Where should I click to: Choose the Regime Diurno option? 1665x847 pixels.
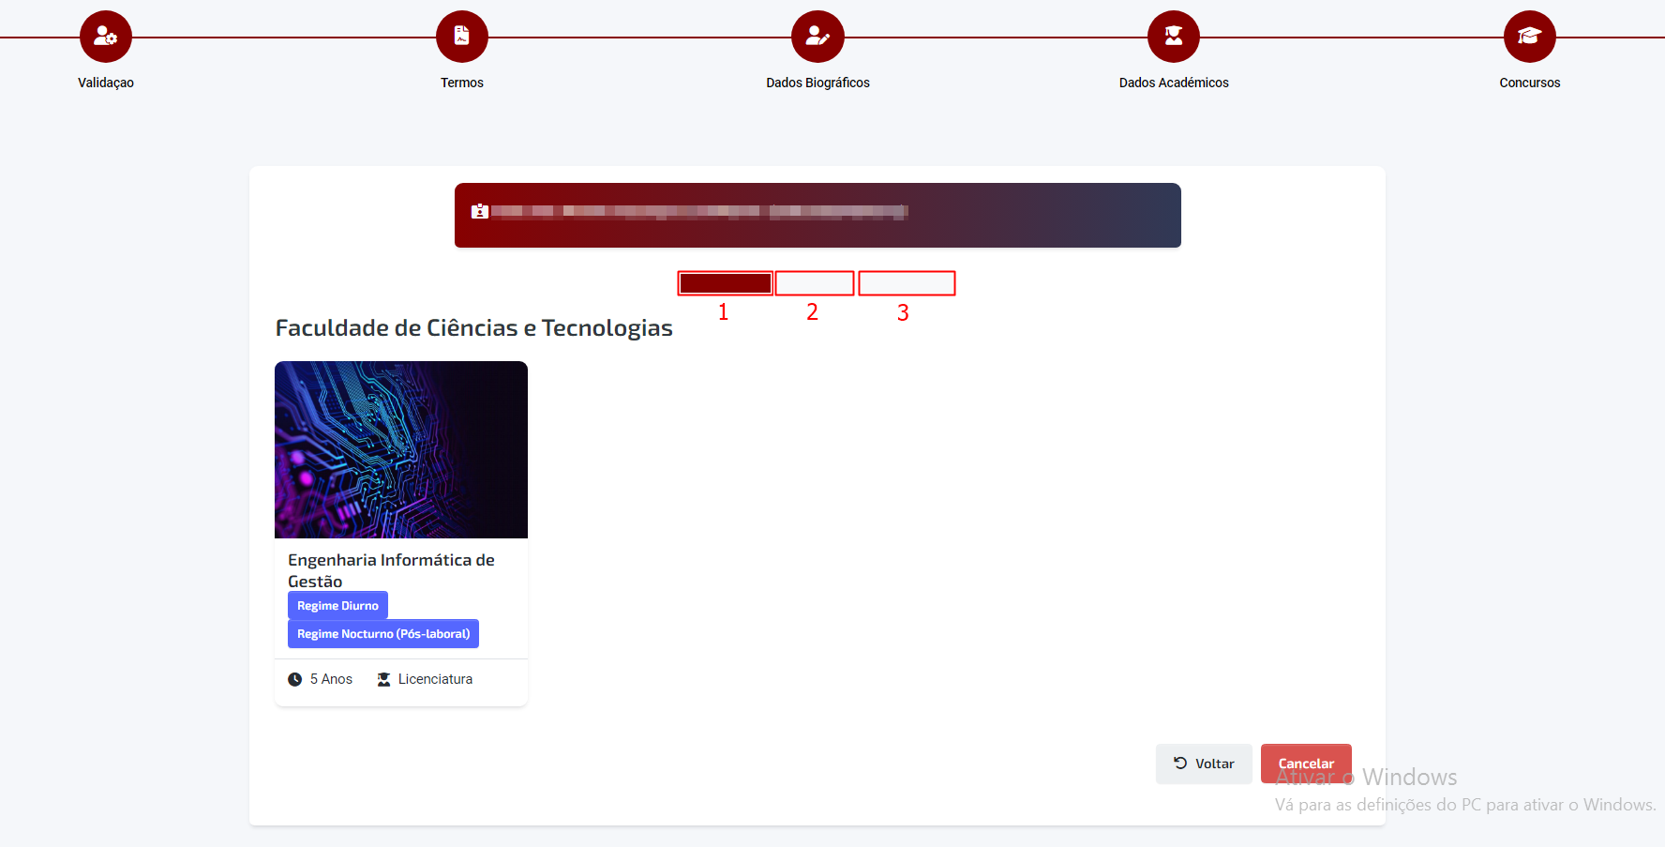[337, 606]
